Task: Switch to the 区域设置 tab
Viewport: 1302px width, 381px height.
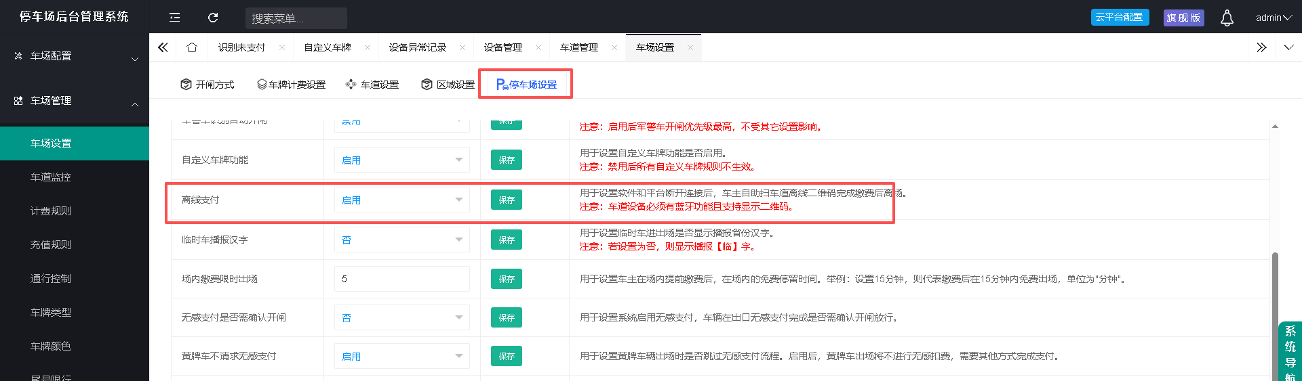Action: pos(448,85)
